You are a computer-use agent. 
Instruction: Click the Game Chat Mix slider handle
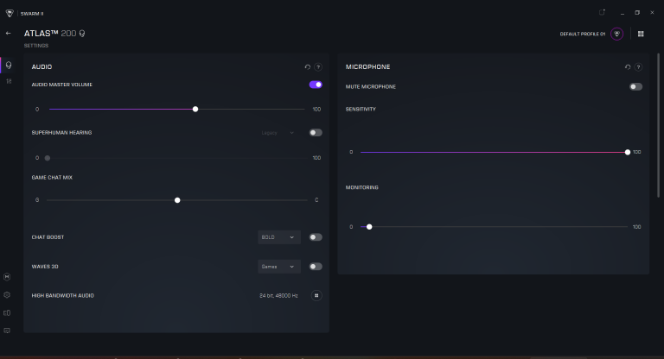point(177,200)
